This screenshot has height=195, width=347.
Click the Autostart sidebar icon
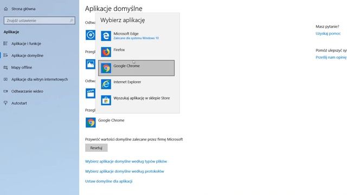click(5, 103)
